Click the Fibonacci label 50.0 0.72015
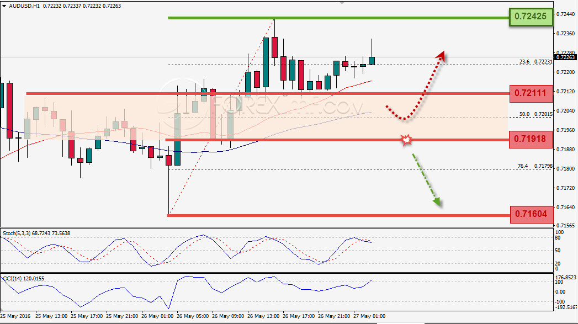 click(x=535, y=114)
